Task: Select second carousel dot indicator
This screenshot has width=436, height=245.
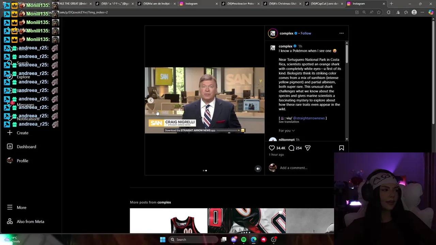Action: coord(206,170)
